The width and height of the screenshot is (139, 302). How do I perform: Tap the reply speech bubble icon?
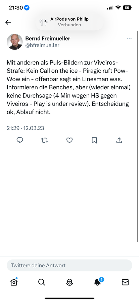[20, 140]
